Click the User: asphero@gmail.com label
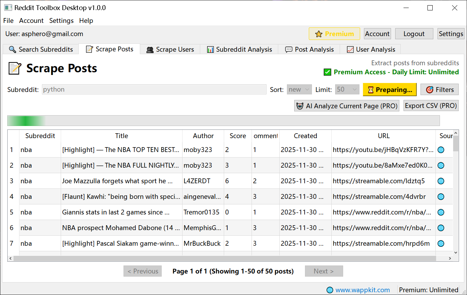467x295 pixels. 44,34
